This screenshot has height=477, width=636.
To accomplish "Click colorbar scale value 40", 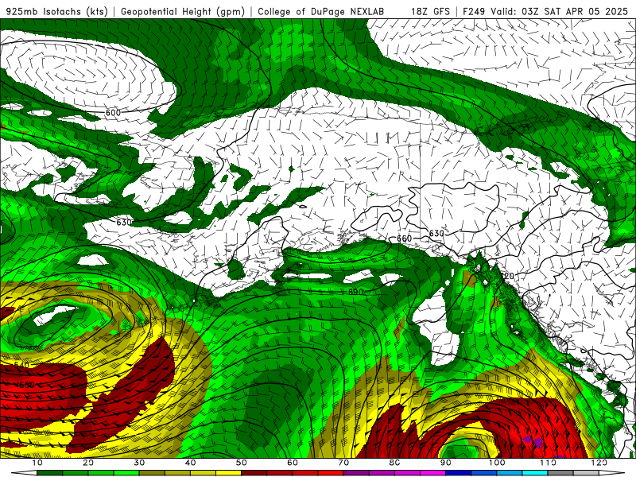I will [x=190, y=463].
